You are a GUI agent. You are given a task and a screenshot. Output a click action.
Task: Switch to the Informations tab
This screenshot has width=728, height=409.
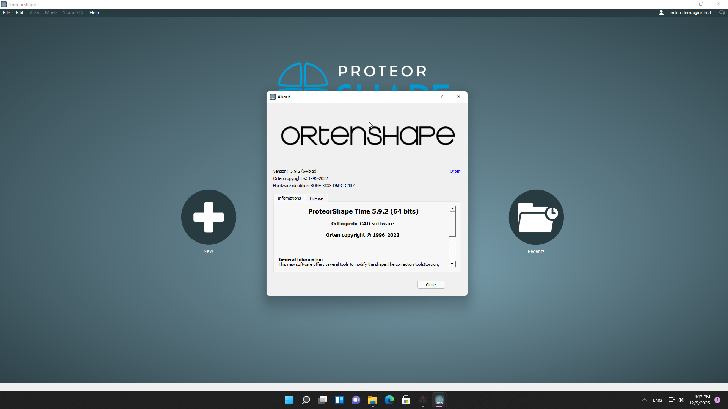289,198
